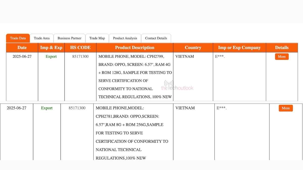Click the Product Description column header
This screenshot has width=303, height=170.
point(135,48)
